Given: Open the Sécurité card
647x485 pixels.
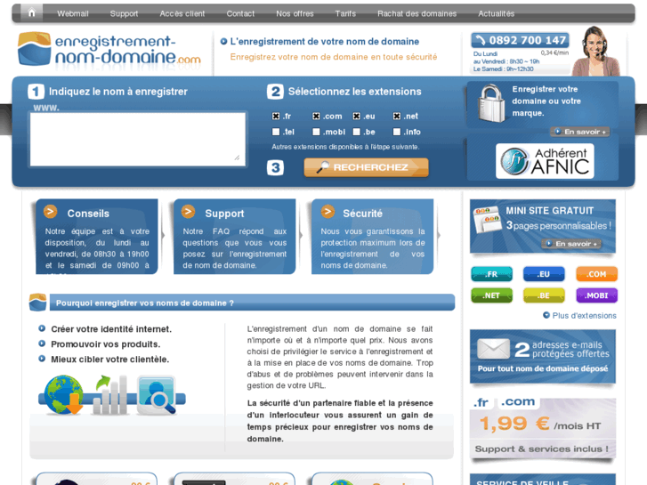Looking at the screenshot, I should tap(372, 237).
